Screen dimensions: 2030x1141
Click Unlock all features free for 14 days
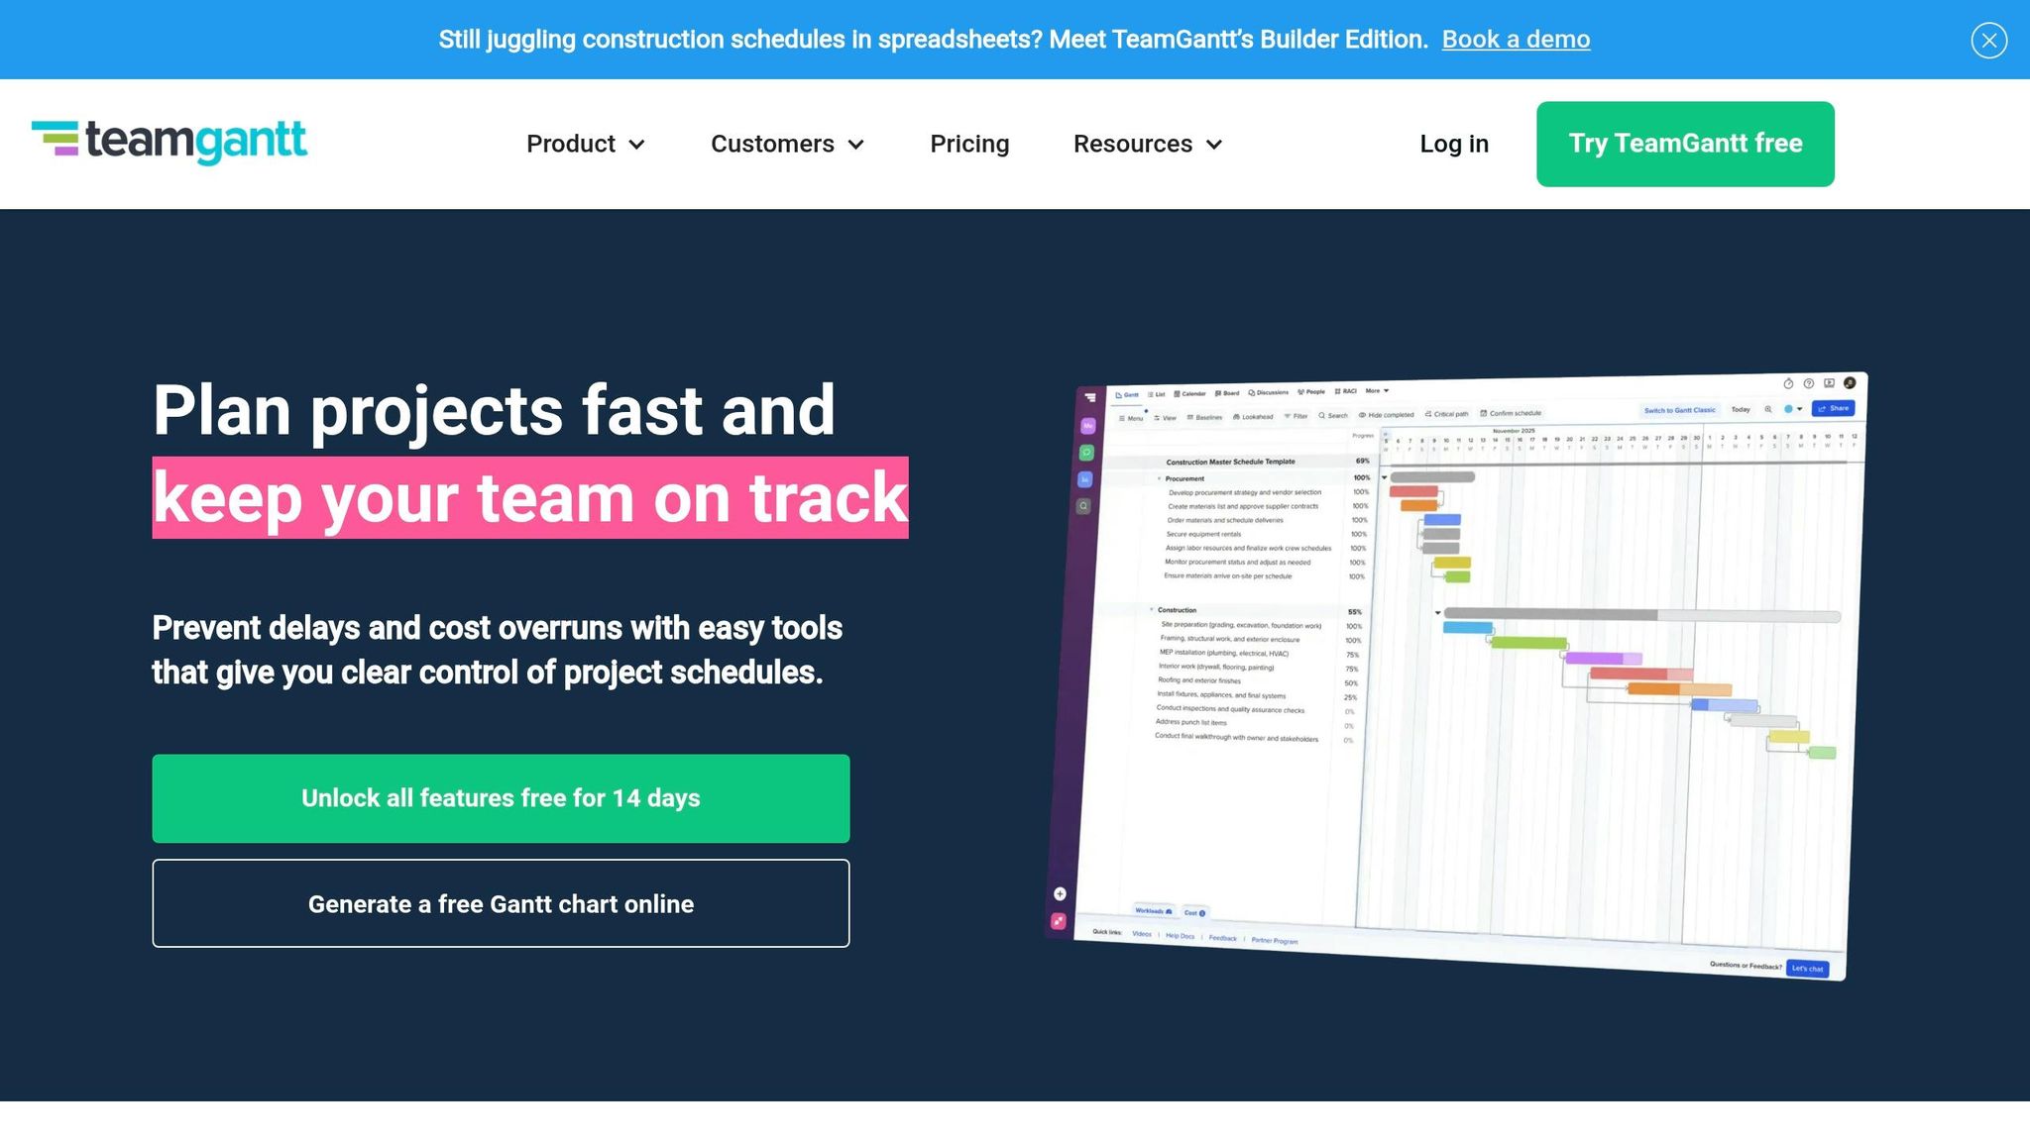(x=501, y=798)
